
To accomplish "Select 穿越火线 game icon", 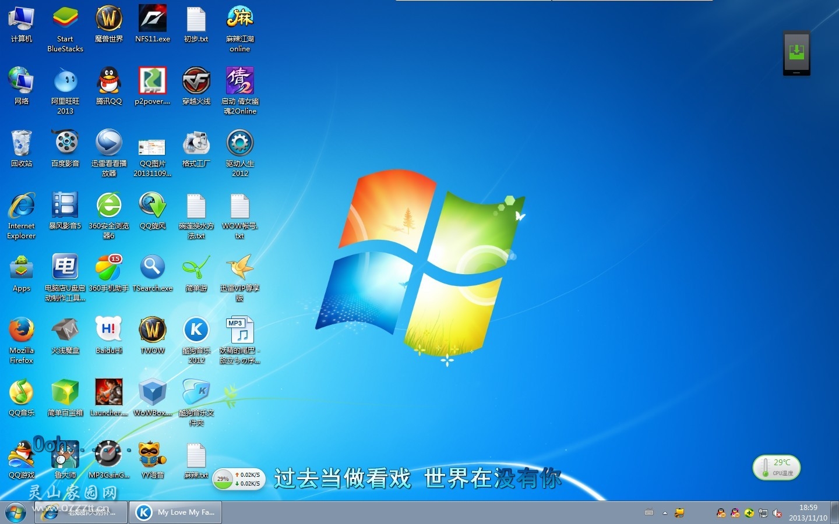I will coord(196,87).
